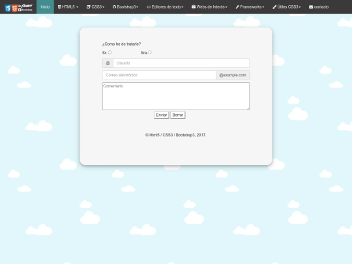Open the Inicio tab

[45, 7]
